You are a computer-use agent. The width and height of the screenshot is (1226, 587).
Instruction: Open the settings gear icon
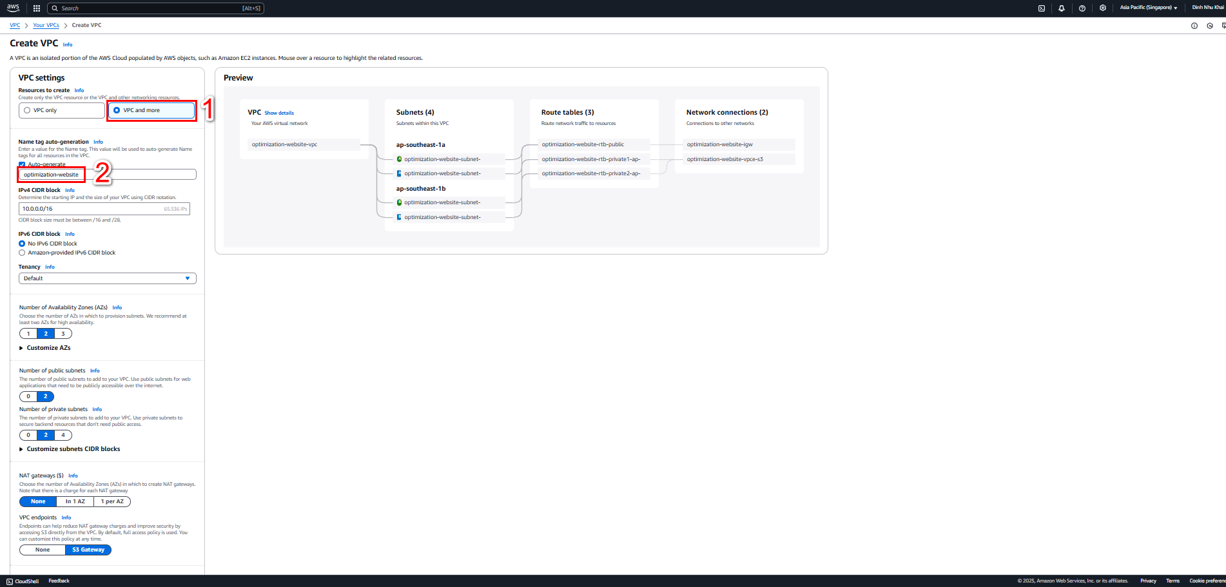[1103, 8]
